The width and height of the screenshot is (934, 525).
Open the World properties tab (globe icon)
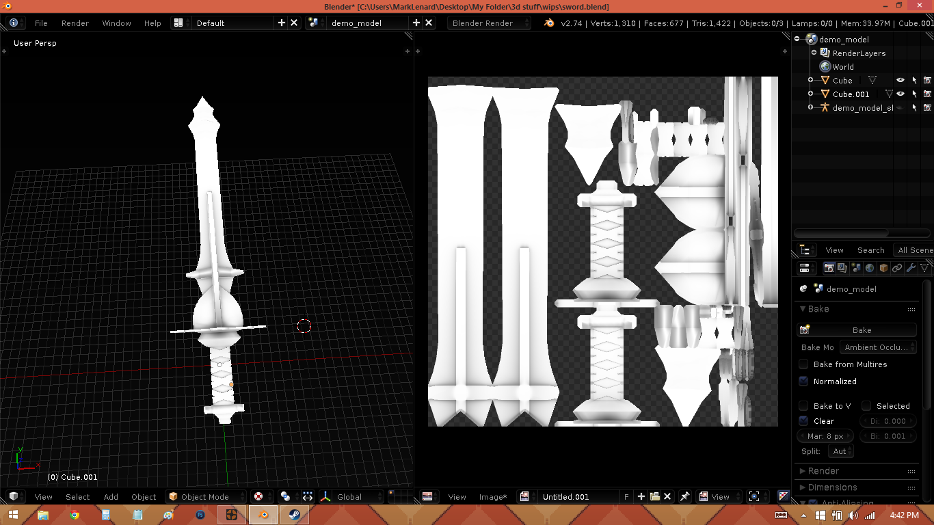870,268
